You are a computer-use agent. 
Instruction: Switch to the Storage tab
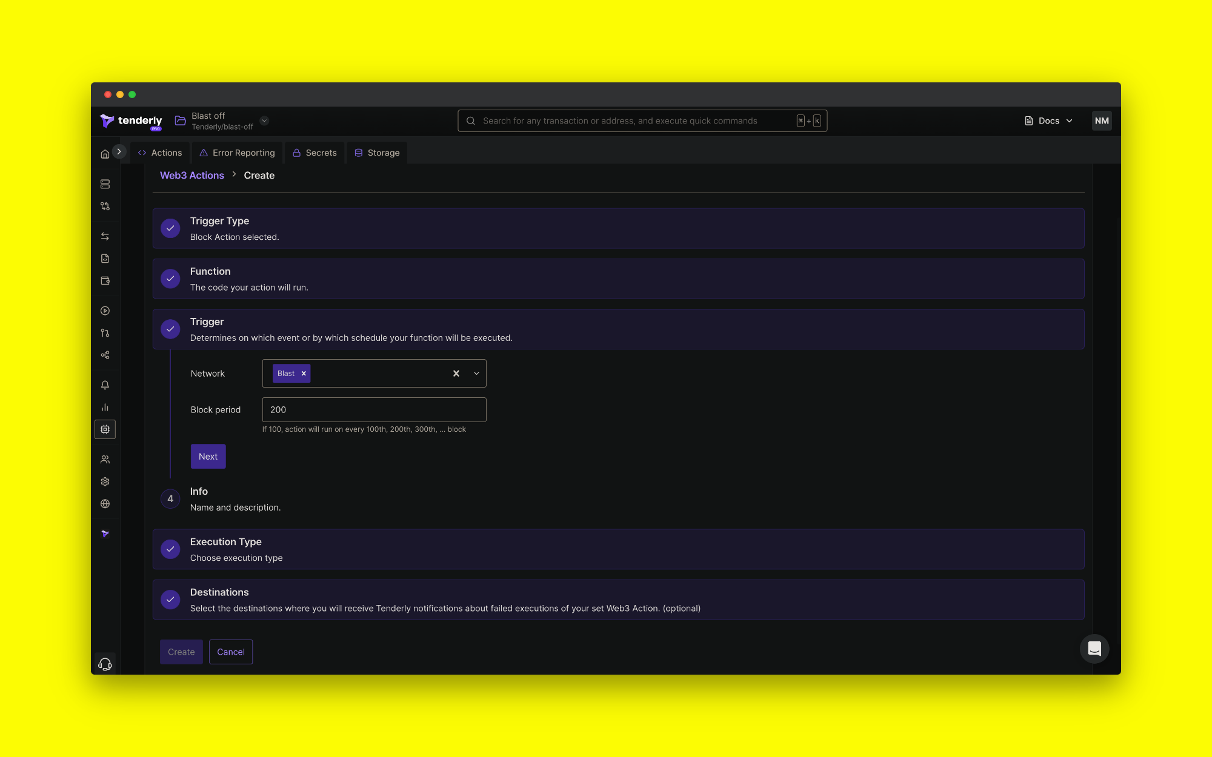click(x=377, y=153)
